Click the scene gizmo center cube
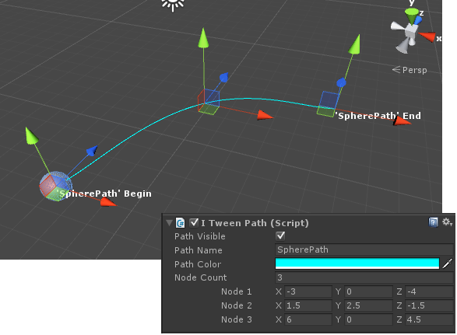This screenshot has height=335, width=457. 411,30
